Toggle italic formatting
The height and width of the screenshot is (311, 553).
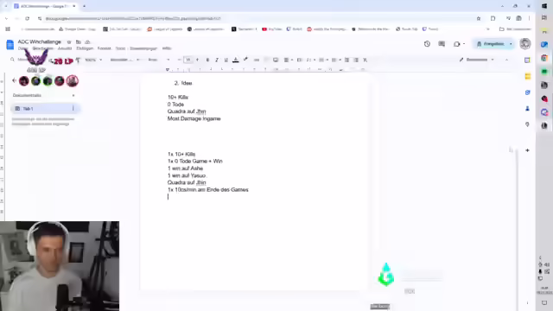(x=217, y=60)
